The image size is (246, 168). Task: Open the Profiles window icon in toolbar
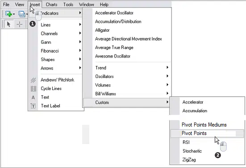click(x=21, y=14)
